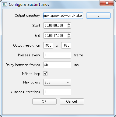Click the Delay between frames field
This screenshot has height=117, width=116.
point(57,65)
